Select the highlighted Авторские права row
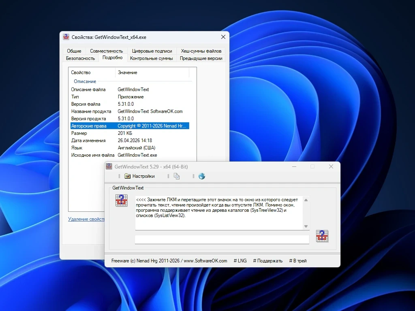 pyautogui.click(x=130, y=126)
